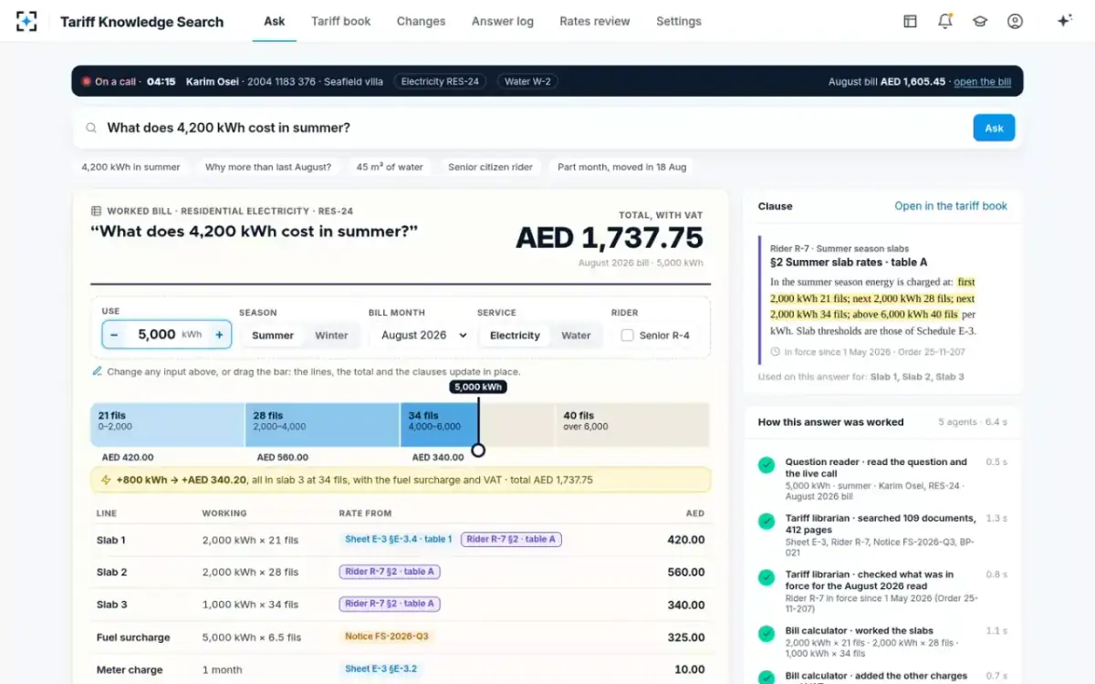
Task: Click the 45 m³ of water chip
Action: pyautogui.click(x=390, y=167)
